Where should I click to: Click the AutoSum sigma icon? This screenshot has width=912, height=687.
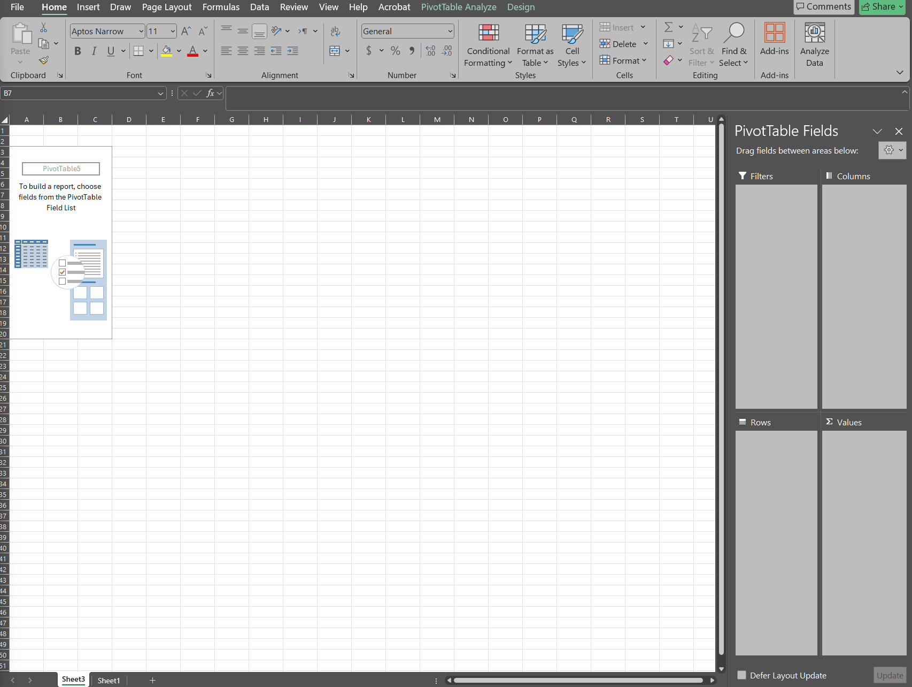click(668, 27)
